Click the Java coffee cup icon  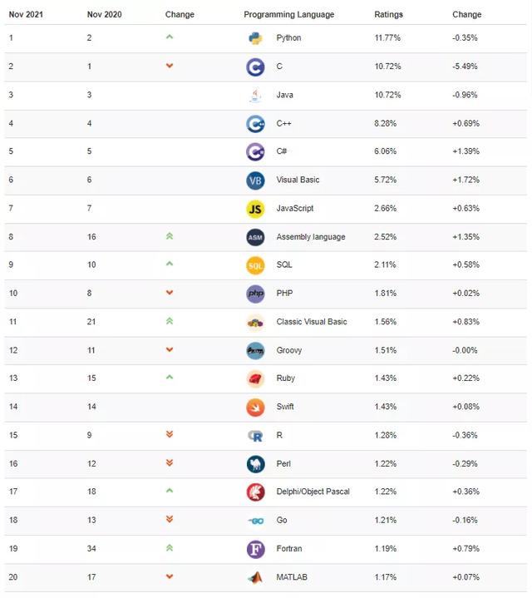click(255, 95)
